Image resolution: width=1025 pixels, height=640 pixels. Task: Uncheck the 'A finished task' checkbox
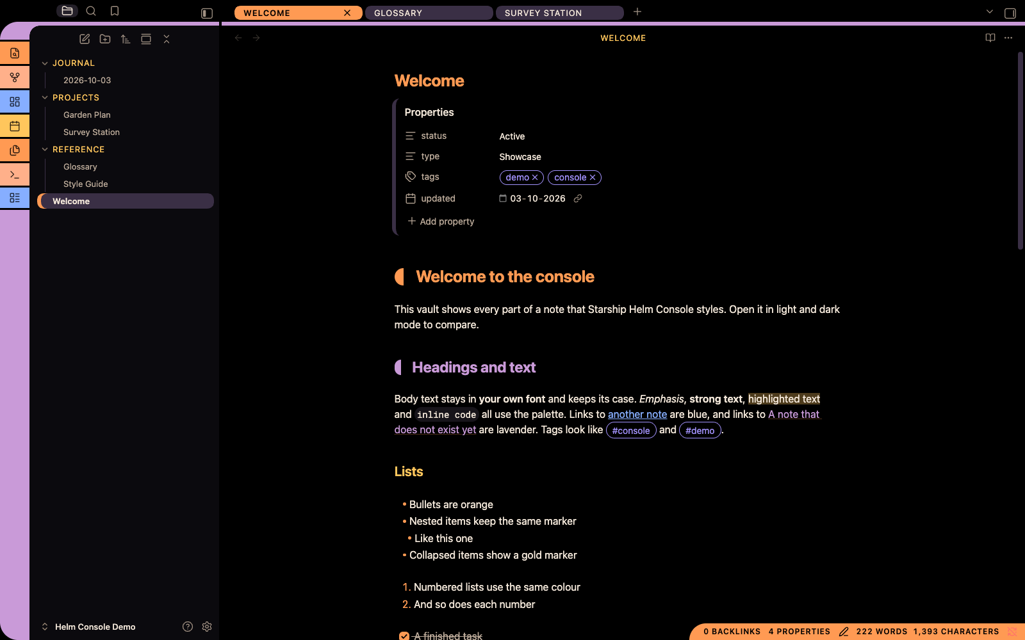click(404, 636)
